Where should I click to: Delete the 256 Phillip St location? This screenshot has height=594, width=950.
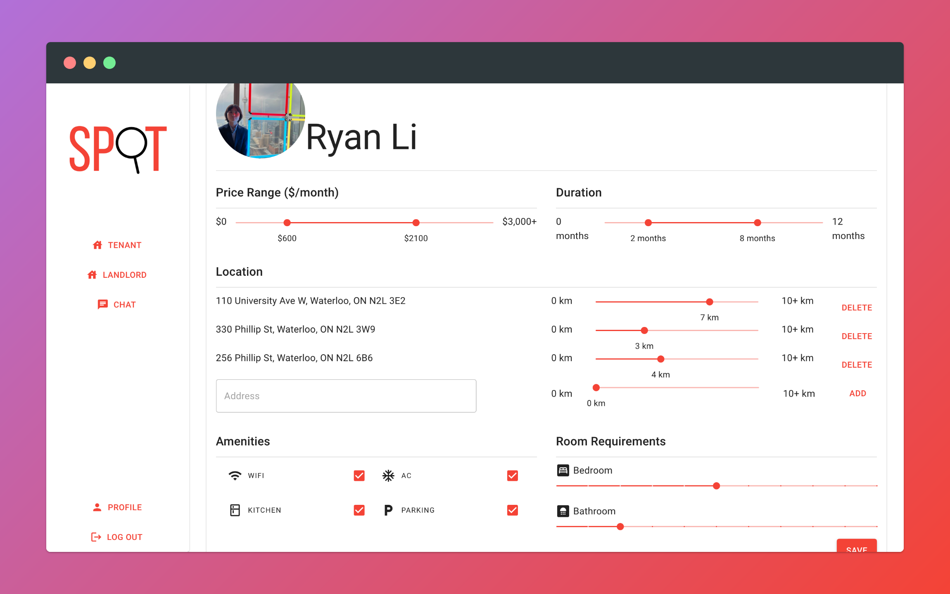pyautogui.click(x=857, y=365)
